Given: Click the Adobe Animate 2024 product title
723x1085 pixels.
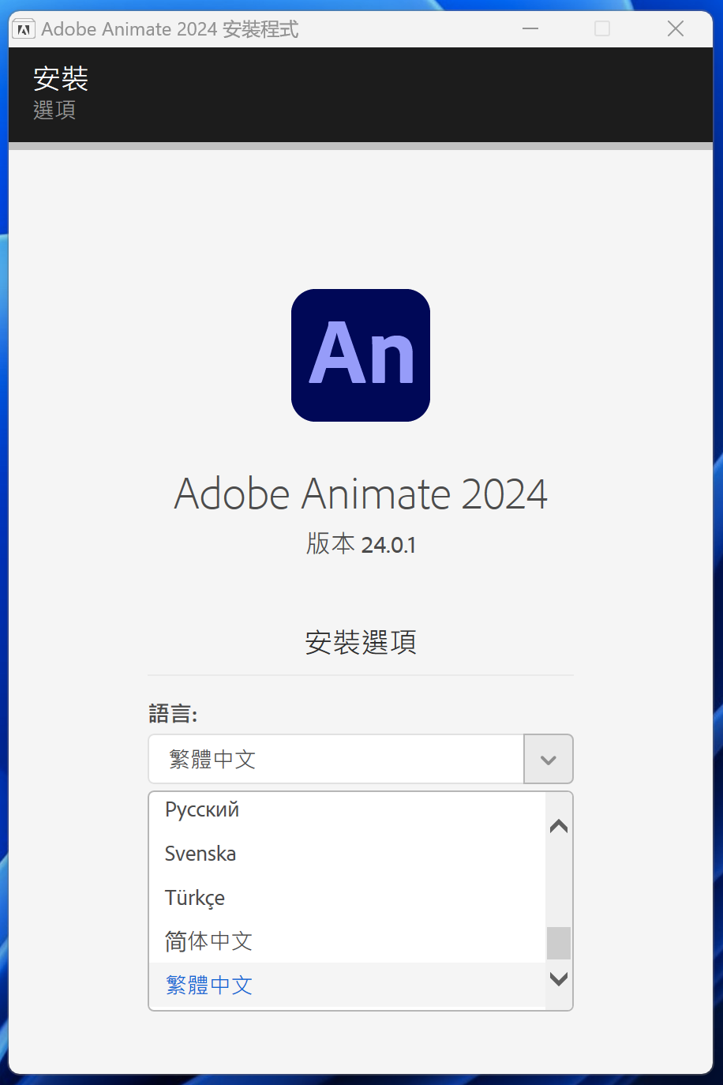Looking at the screenshot, I should tap(361, 494).
